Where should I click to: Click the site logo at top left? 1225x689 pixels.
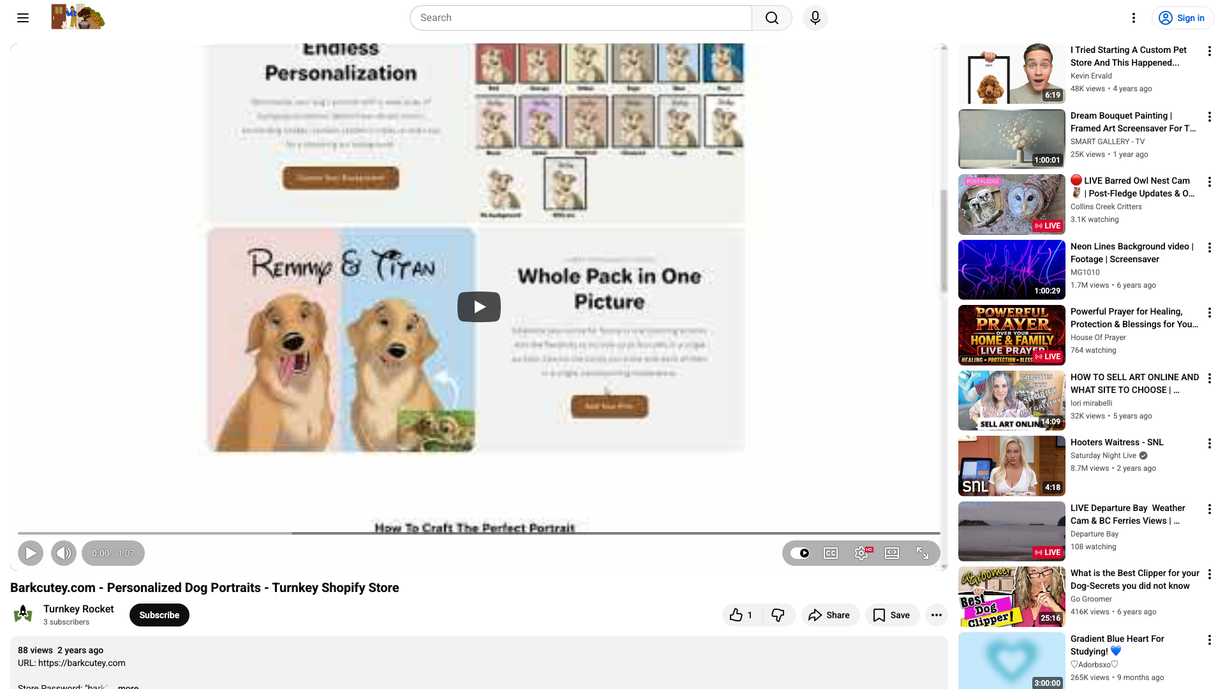pos(78,17)
